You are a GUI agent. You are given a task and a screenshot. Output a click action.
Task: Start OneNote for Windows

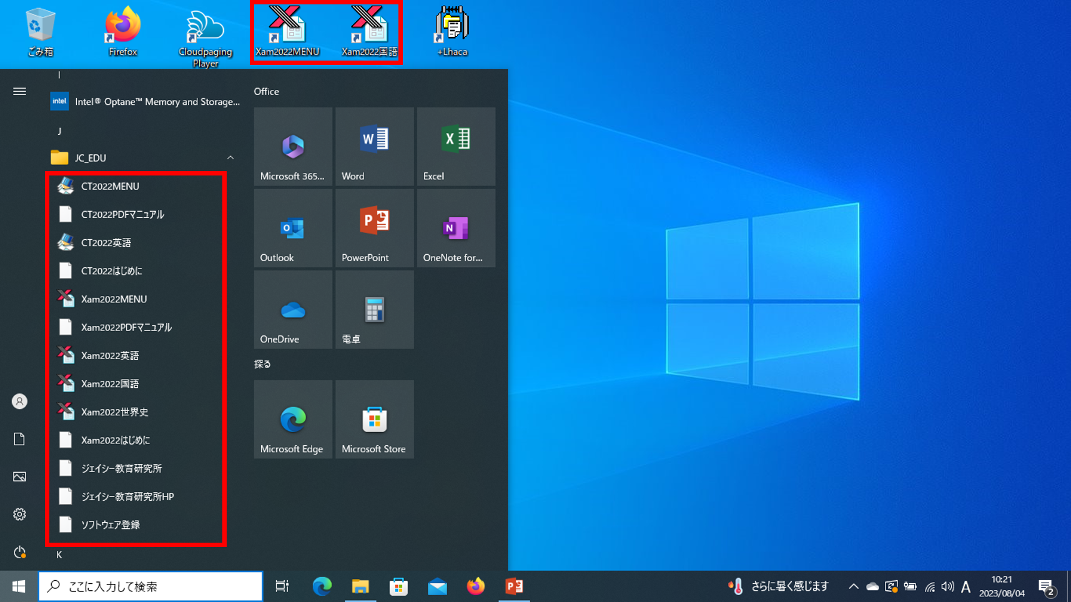(455, 228)
